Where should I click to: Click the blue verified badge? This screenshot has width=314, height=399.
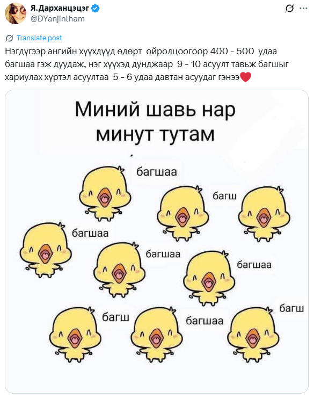point(96,9)
